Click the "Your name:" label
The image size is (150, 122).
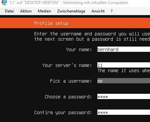pyautogui.click(x=79, y=50)
